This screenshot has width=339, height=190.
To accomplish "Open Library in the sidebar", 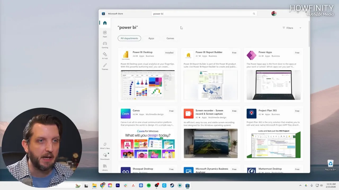I will (x=105, y=167).
